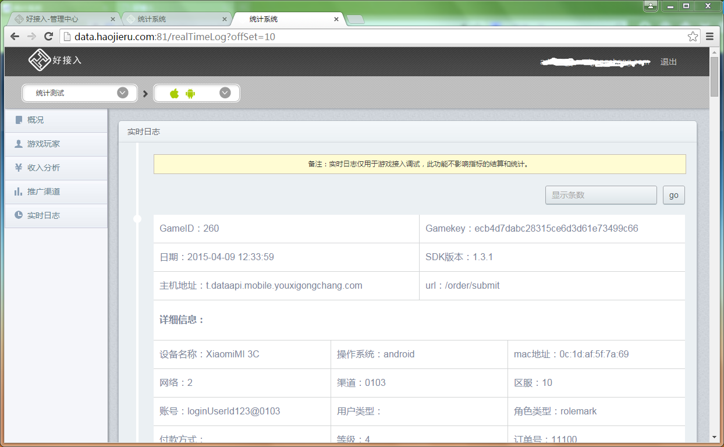724x447 pixels.
Task: Expand the platform selection dropdown arrow
Action: [x=225, y=93]
